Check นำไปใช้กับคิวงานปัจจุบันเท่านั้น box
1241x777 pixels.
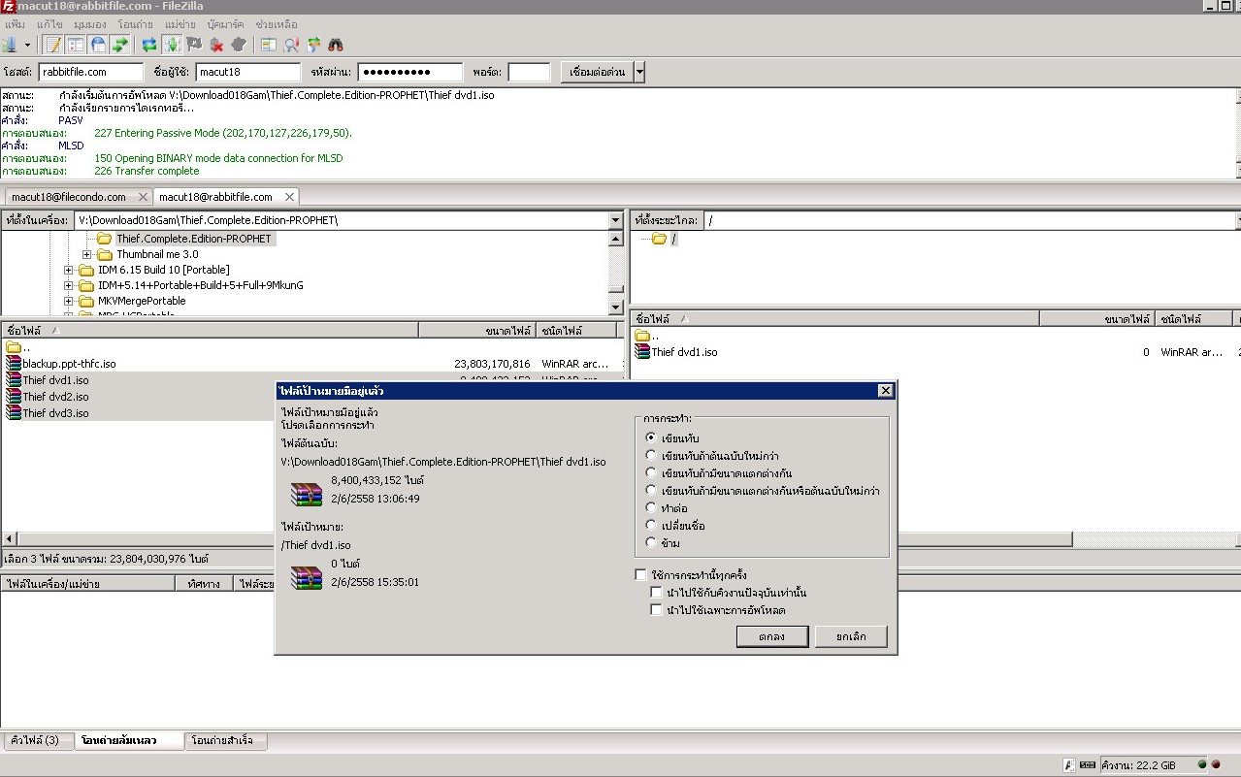657,593
